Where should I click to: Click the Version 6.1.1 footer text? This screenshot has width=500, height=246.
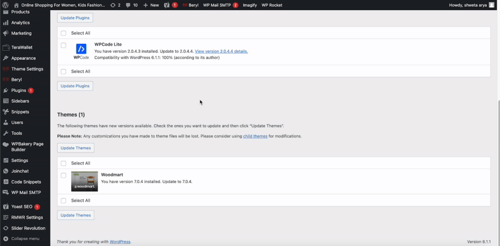pyautogui.click(x=478, y=242)
